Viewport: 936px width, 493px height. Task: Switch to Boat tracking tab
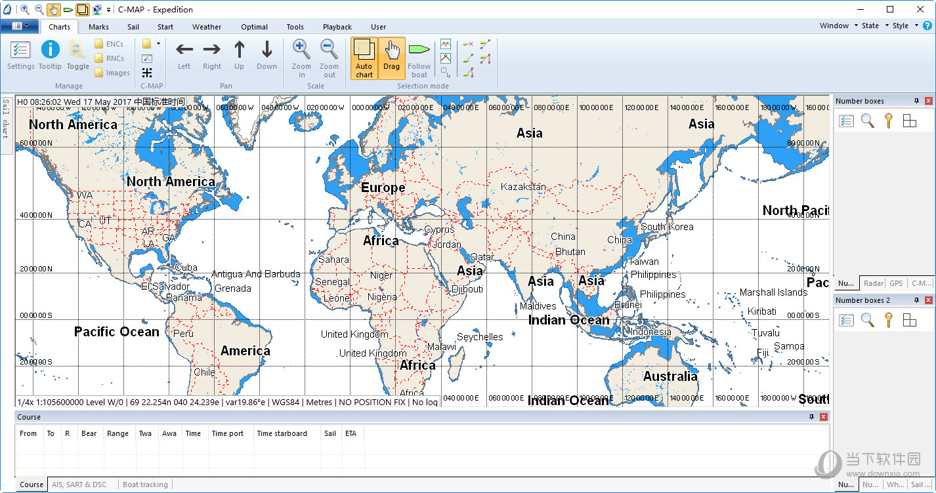[146, 484]
